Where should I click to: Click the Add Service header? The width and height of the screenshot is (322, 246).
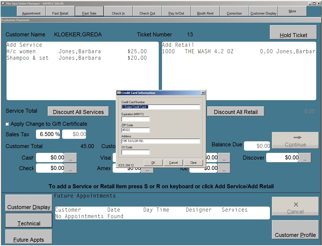[24, 45]
